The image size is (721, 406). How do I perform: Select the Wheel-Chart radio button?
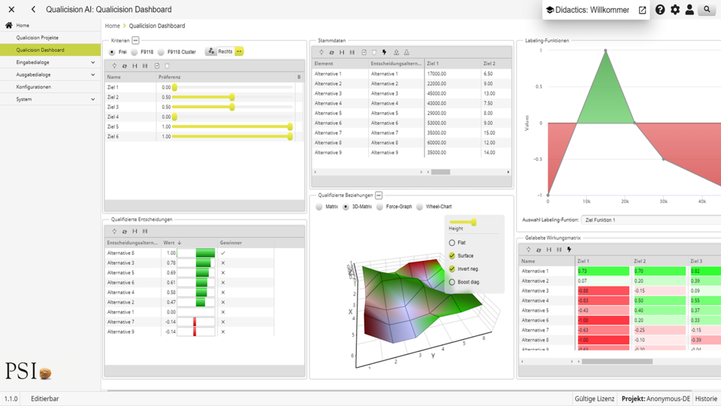tap(419, 207)
